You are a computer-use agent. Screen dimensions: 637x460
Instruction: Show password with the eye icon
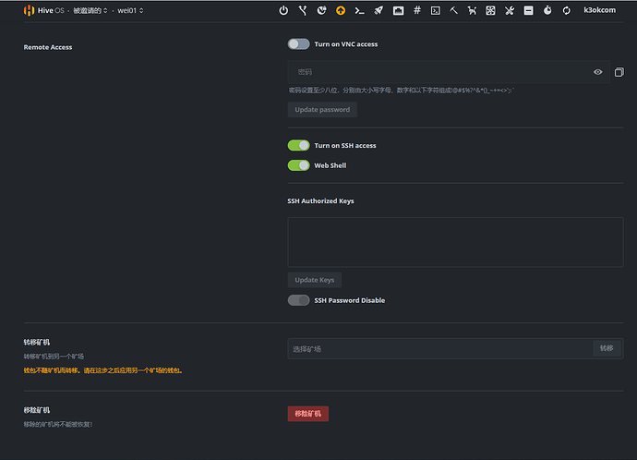[x=597, y=72]
